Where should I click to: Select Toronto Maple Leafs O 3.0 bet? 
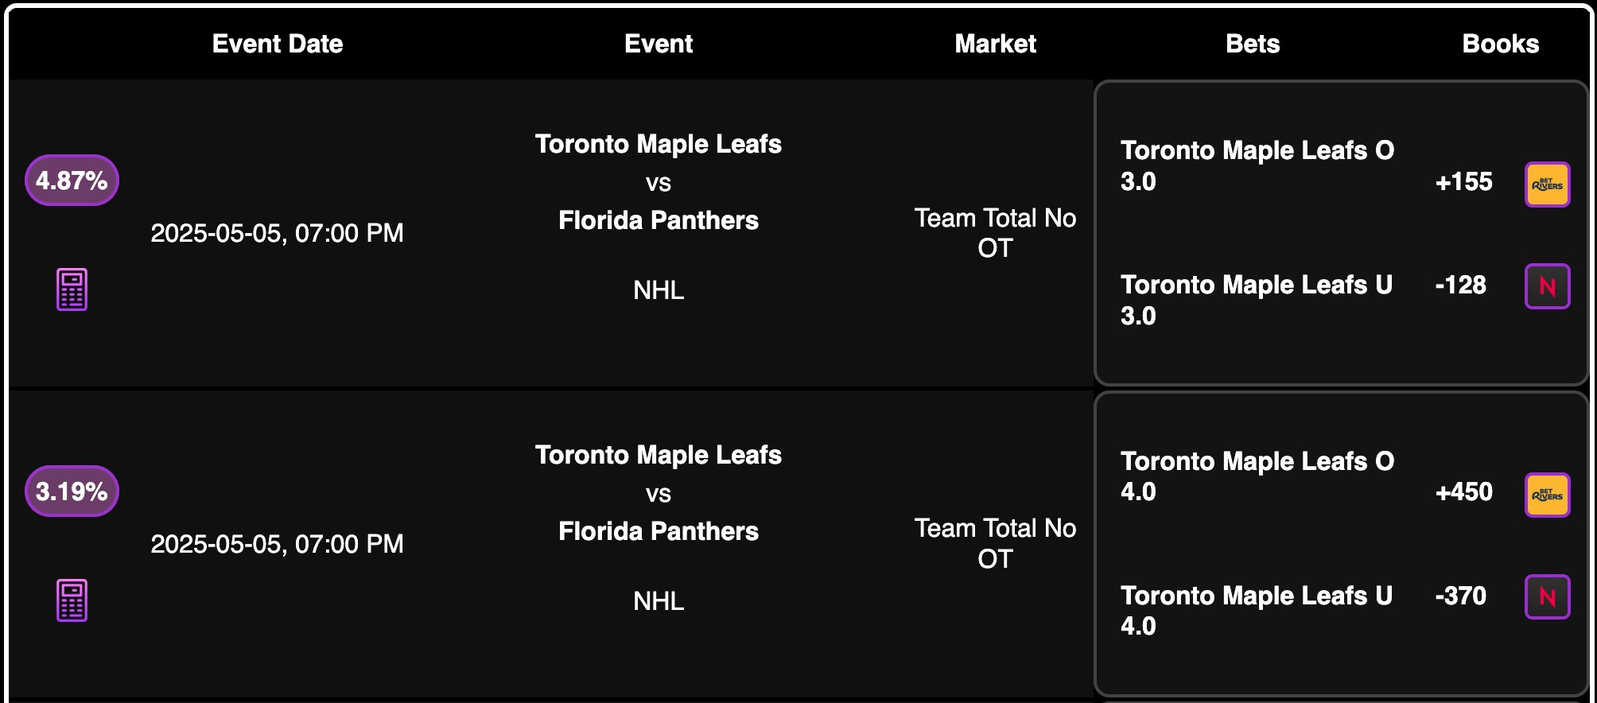coord(1257,165)
